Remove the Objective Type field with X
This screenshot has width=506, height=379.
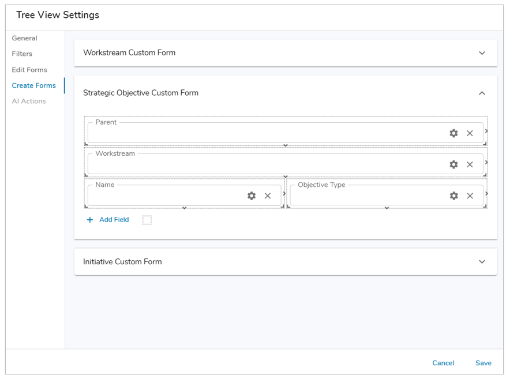[470, 196]
